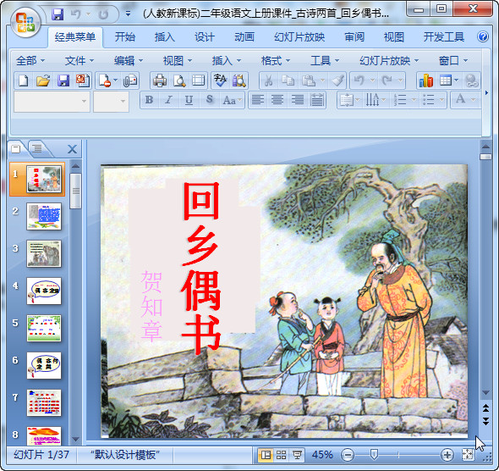499x471 pixels.
Task: Click the 45% zoom level button
Action: [322, 455]
